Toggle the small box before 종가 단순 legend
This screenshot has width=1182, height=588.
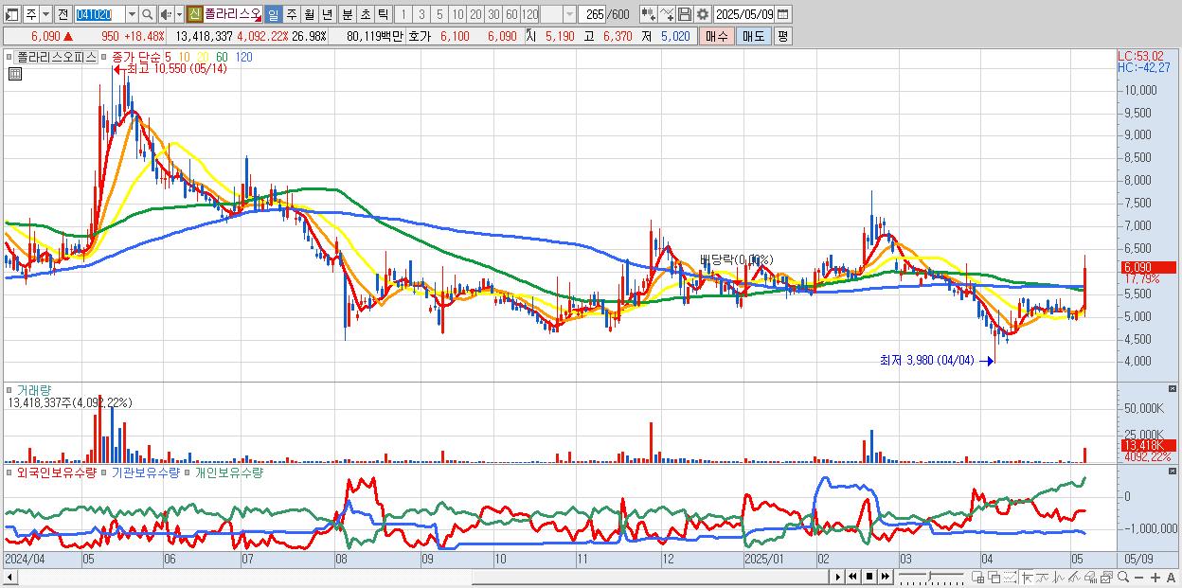point(104,57)
